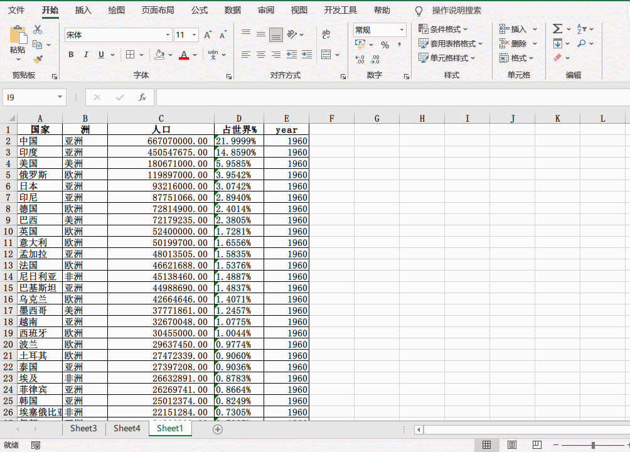630x452 pixels.
Task: Click the wén phonetic guide icon
Action: pos(213,54)
